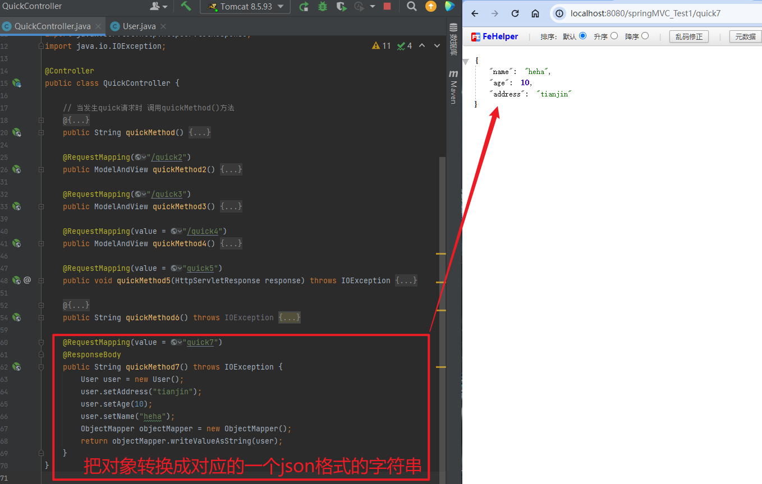Reload the browser page
Viewport: 762px width, 484px height.
[515, 13]
